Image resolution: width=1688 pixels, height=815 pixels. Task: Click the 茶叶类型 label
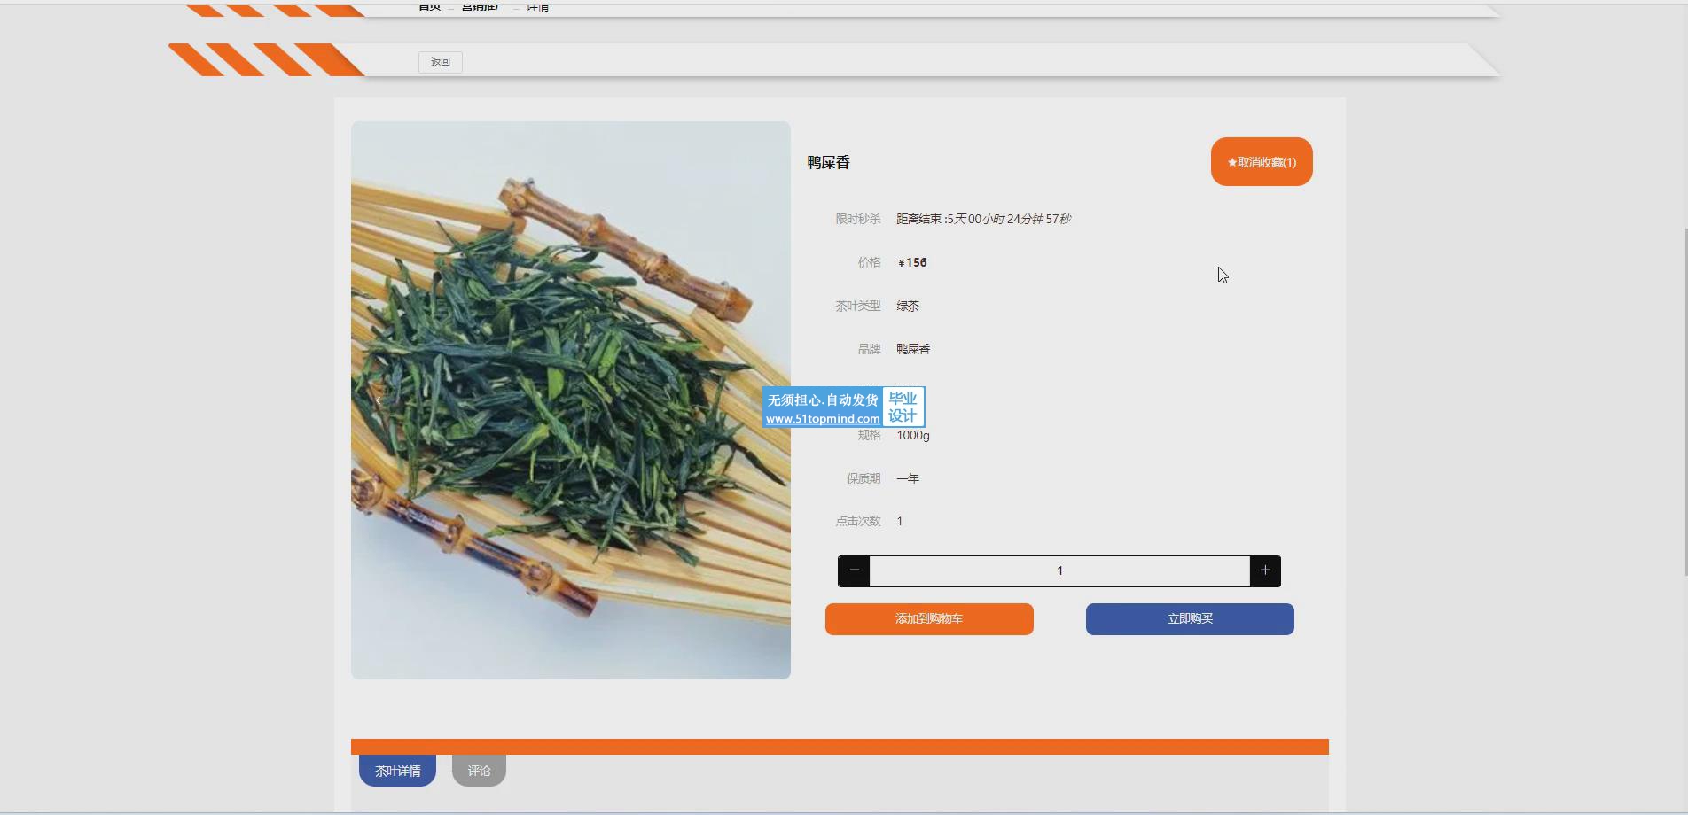[858, 306]
